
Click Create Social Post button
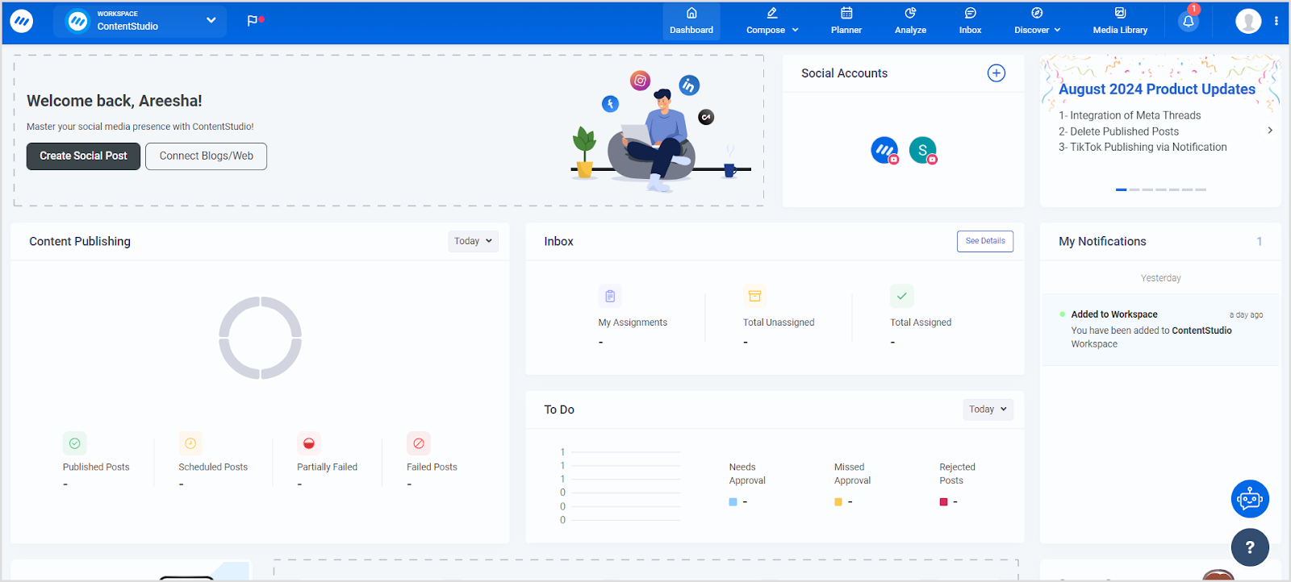tap(83, 156)
